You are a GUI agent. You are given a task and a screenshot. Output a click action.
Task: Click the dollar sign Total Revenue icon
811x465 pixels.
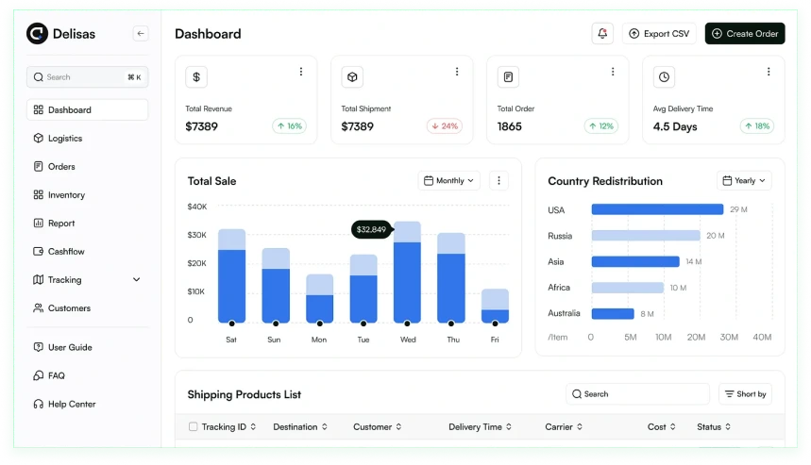tap(196, 77)
